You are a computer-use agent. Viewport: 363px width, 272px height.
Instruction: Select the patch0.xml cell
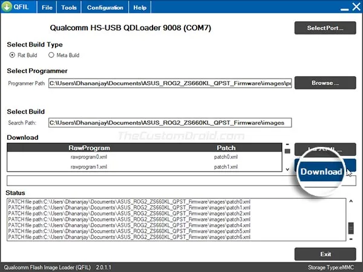(226, 157)
